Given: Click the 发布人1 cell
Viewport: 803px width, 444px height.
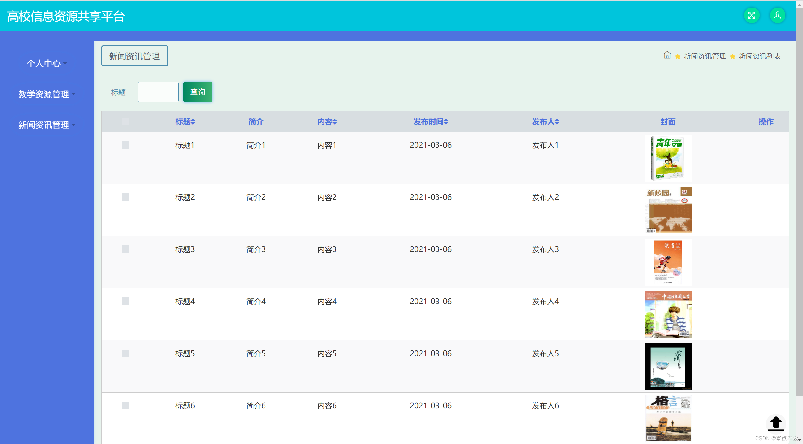Looking at the screenshot, I should [545, 145].
